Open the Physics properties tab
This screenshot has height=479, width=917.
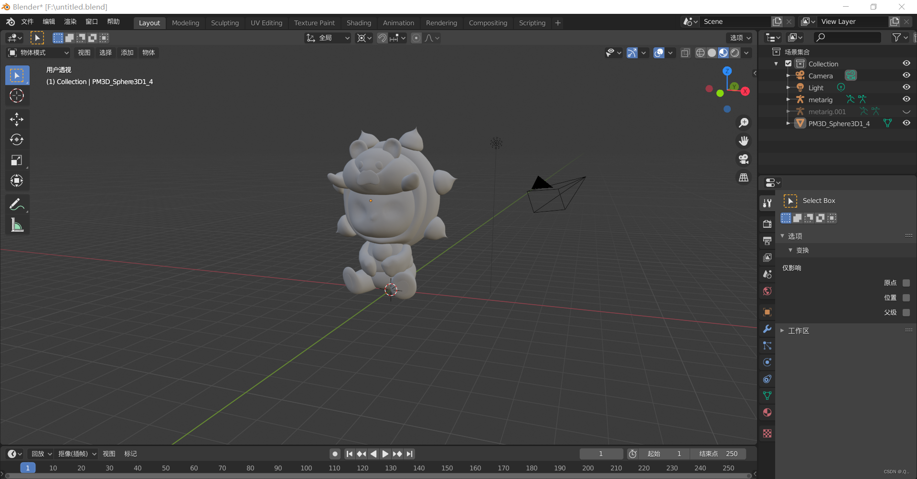click(767, 362)
